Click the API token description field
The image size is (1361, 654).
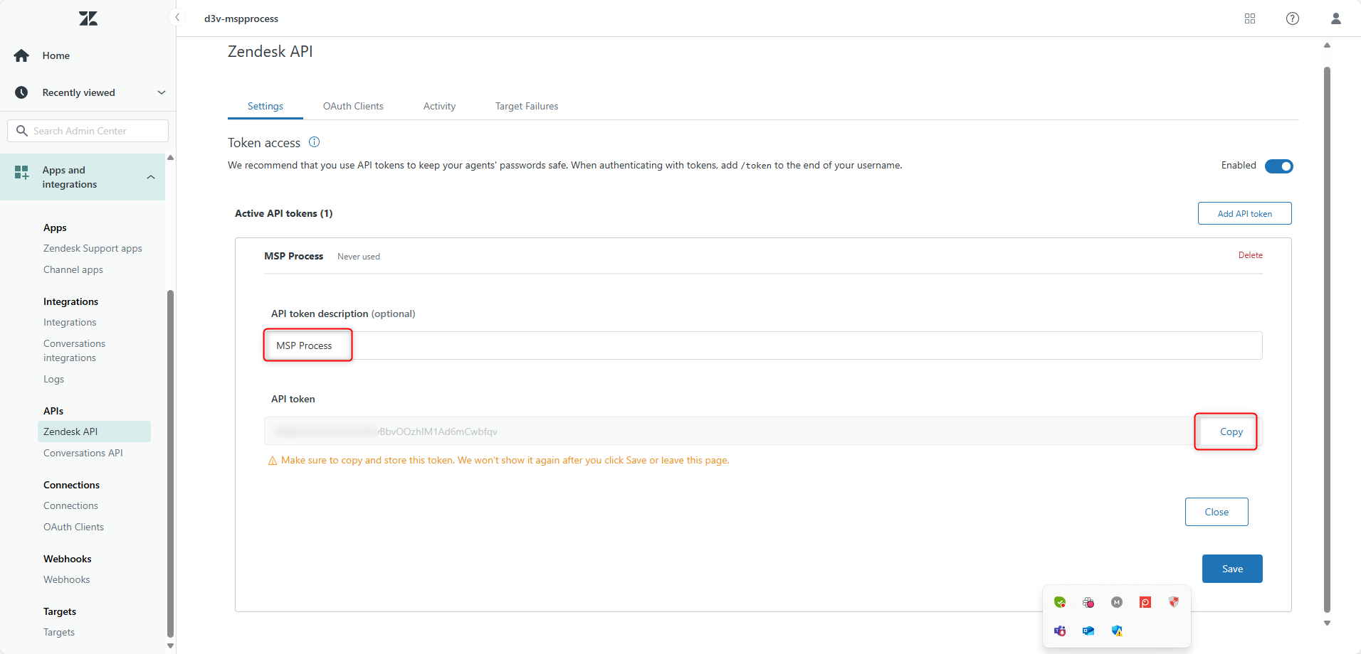tap(763, 345)
